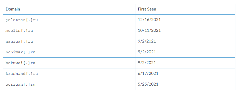Click the 12/16/2021 date cell

pos(185,20)
